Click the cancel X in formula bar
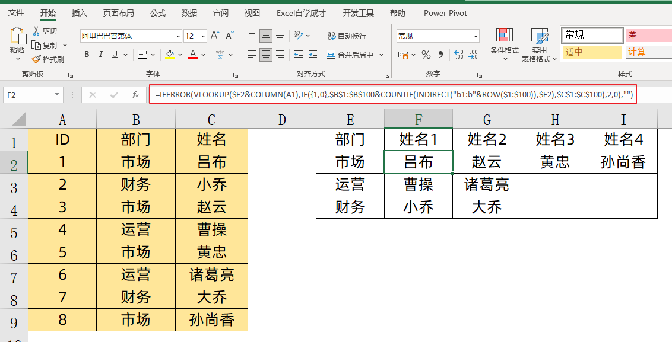The image size is (672, 342). point(92,95)
